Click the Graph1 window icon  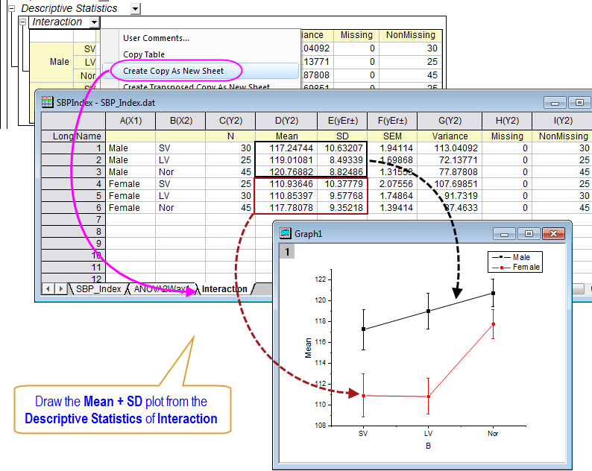[x=285, y=233]
